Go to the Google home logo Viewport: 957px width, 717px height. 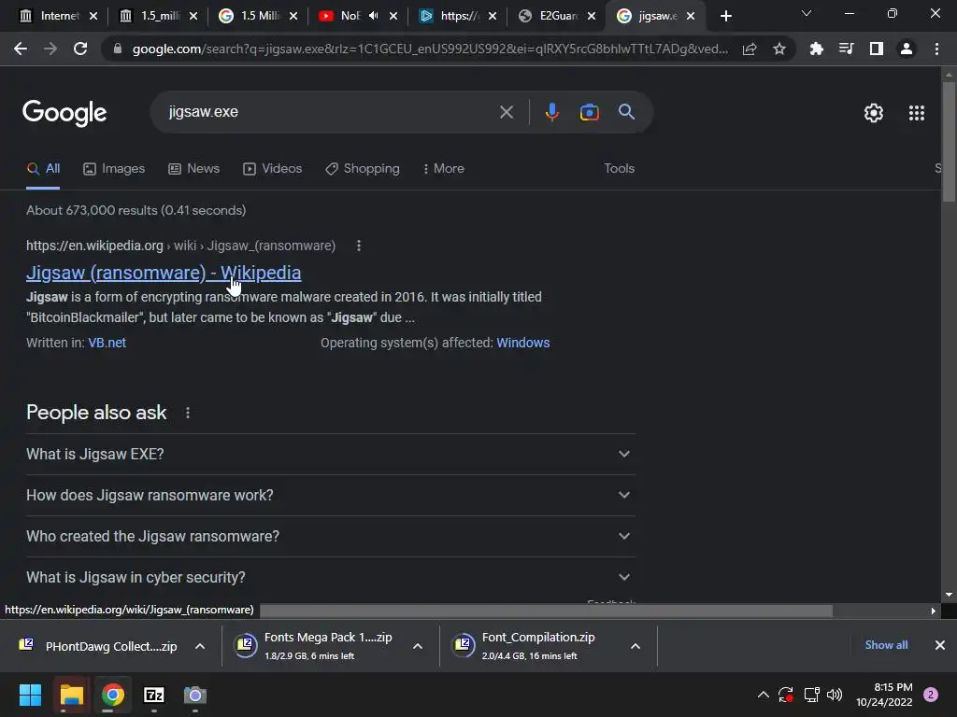point(64,113)
